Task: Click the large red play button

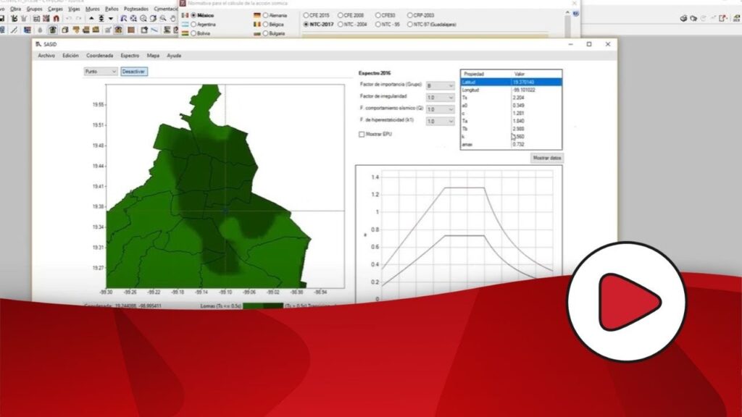Action: tap(626, 301)
